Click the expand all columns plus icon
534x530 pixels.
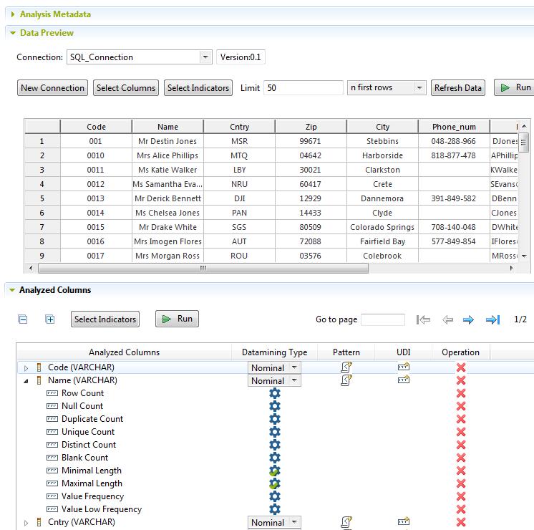coord(50,319)
